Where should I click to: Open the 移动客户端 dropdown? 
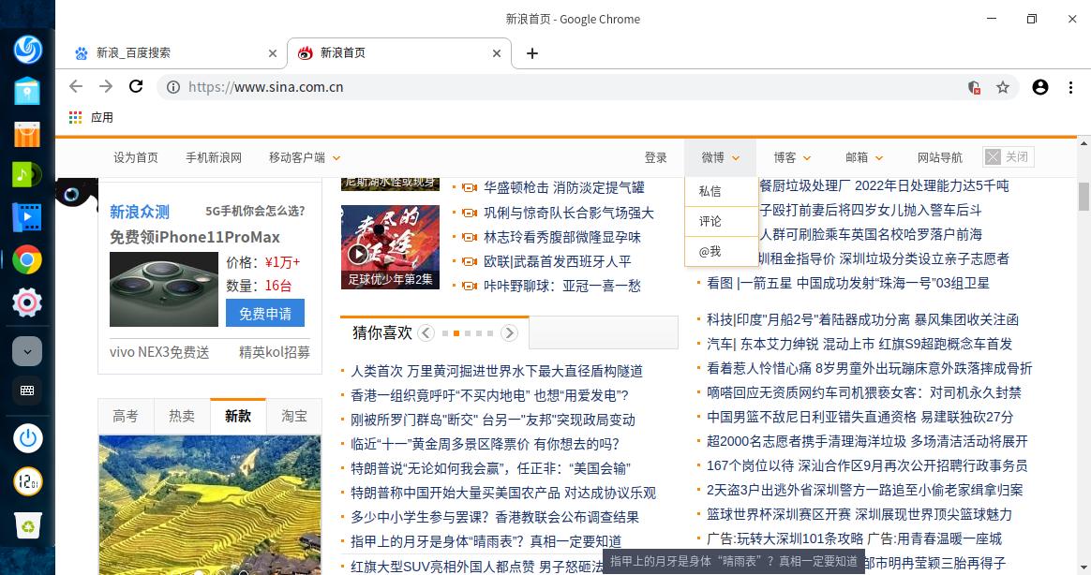pyautogui.click(x=304, y=157)
